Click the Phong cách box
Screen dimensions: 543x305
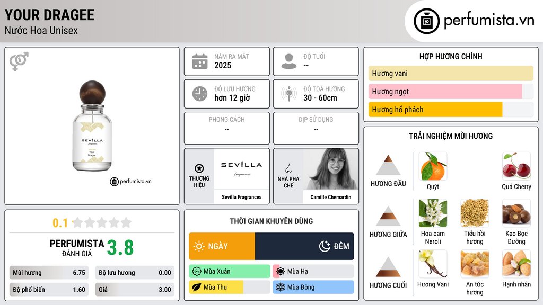point(227,128)
